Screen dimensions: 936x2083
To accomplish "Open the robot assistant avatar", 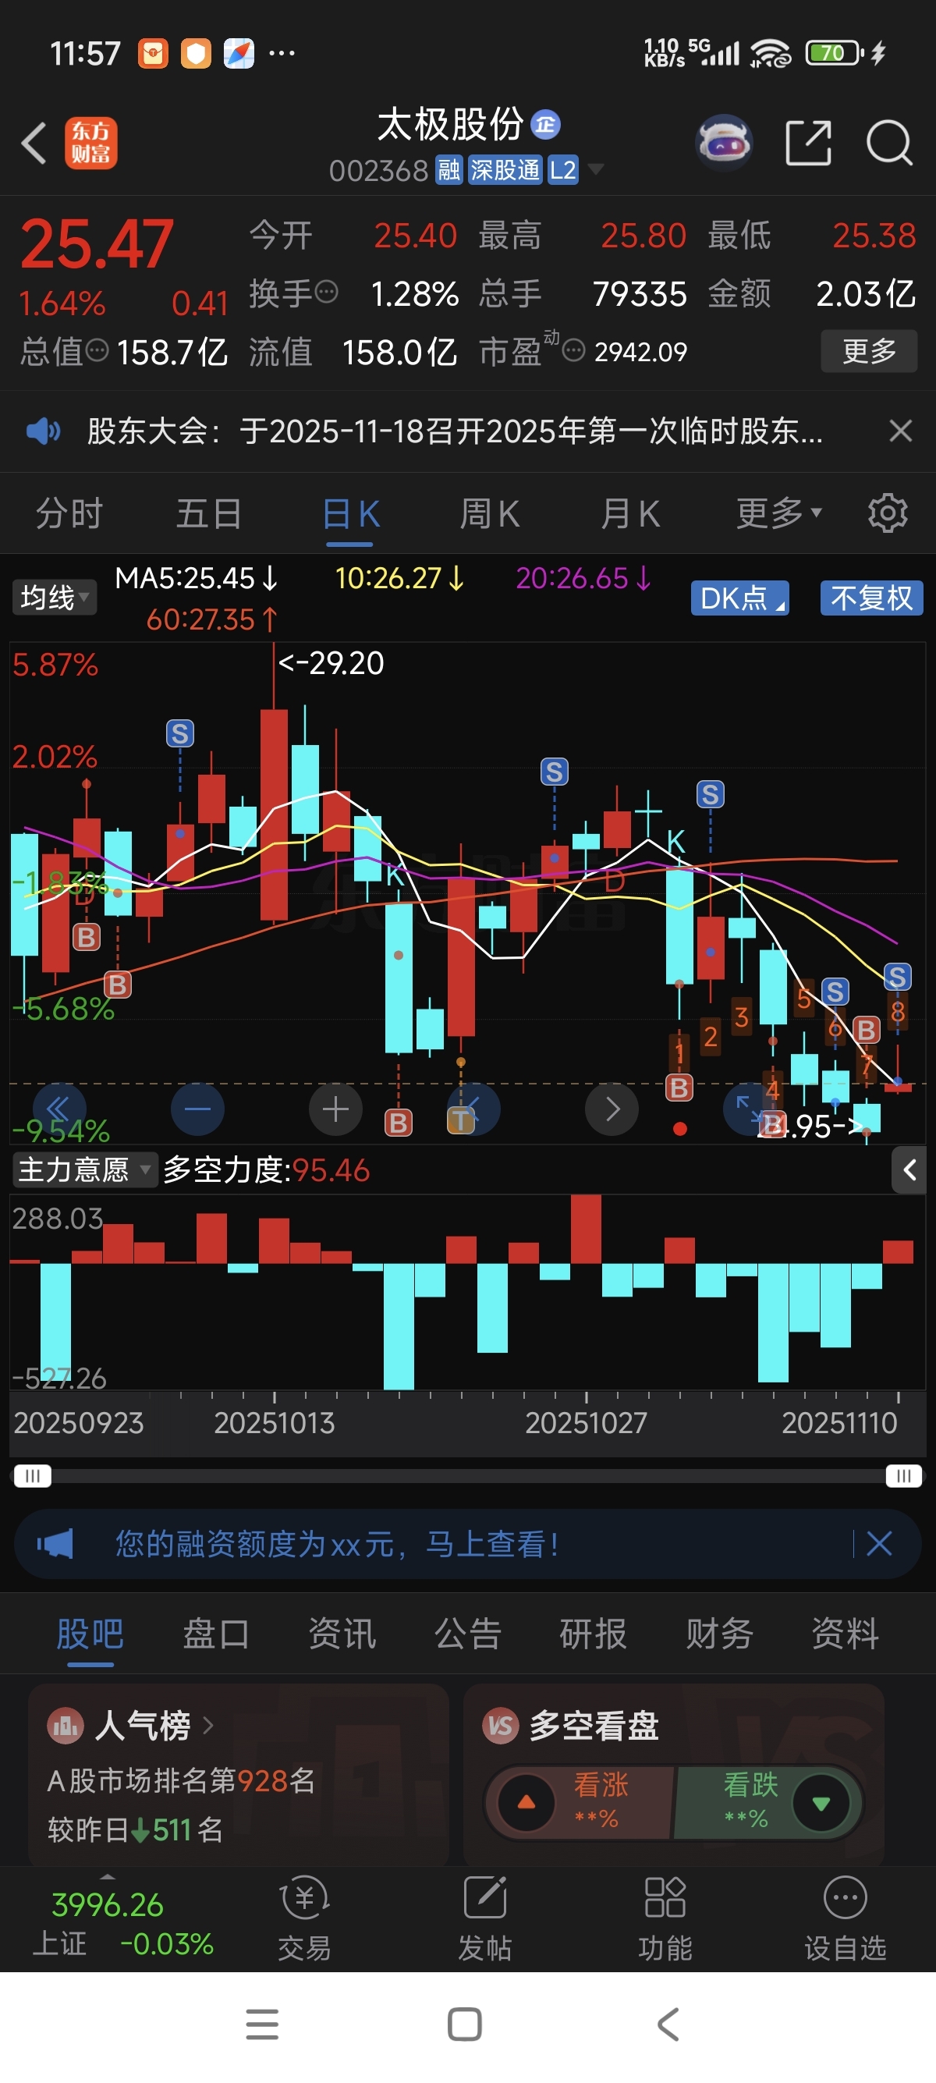I will click(724, 142).
